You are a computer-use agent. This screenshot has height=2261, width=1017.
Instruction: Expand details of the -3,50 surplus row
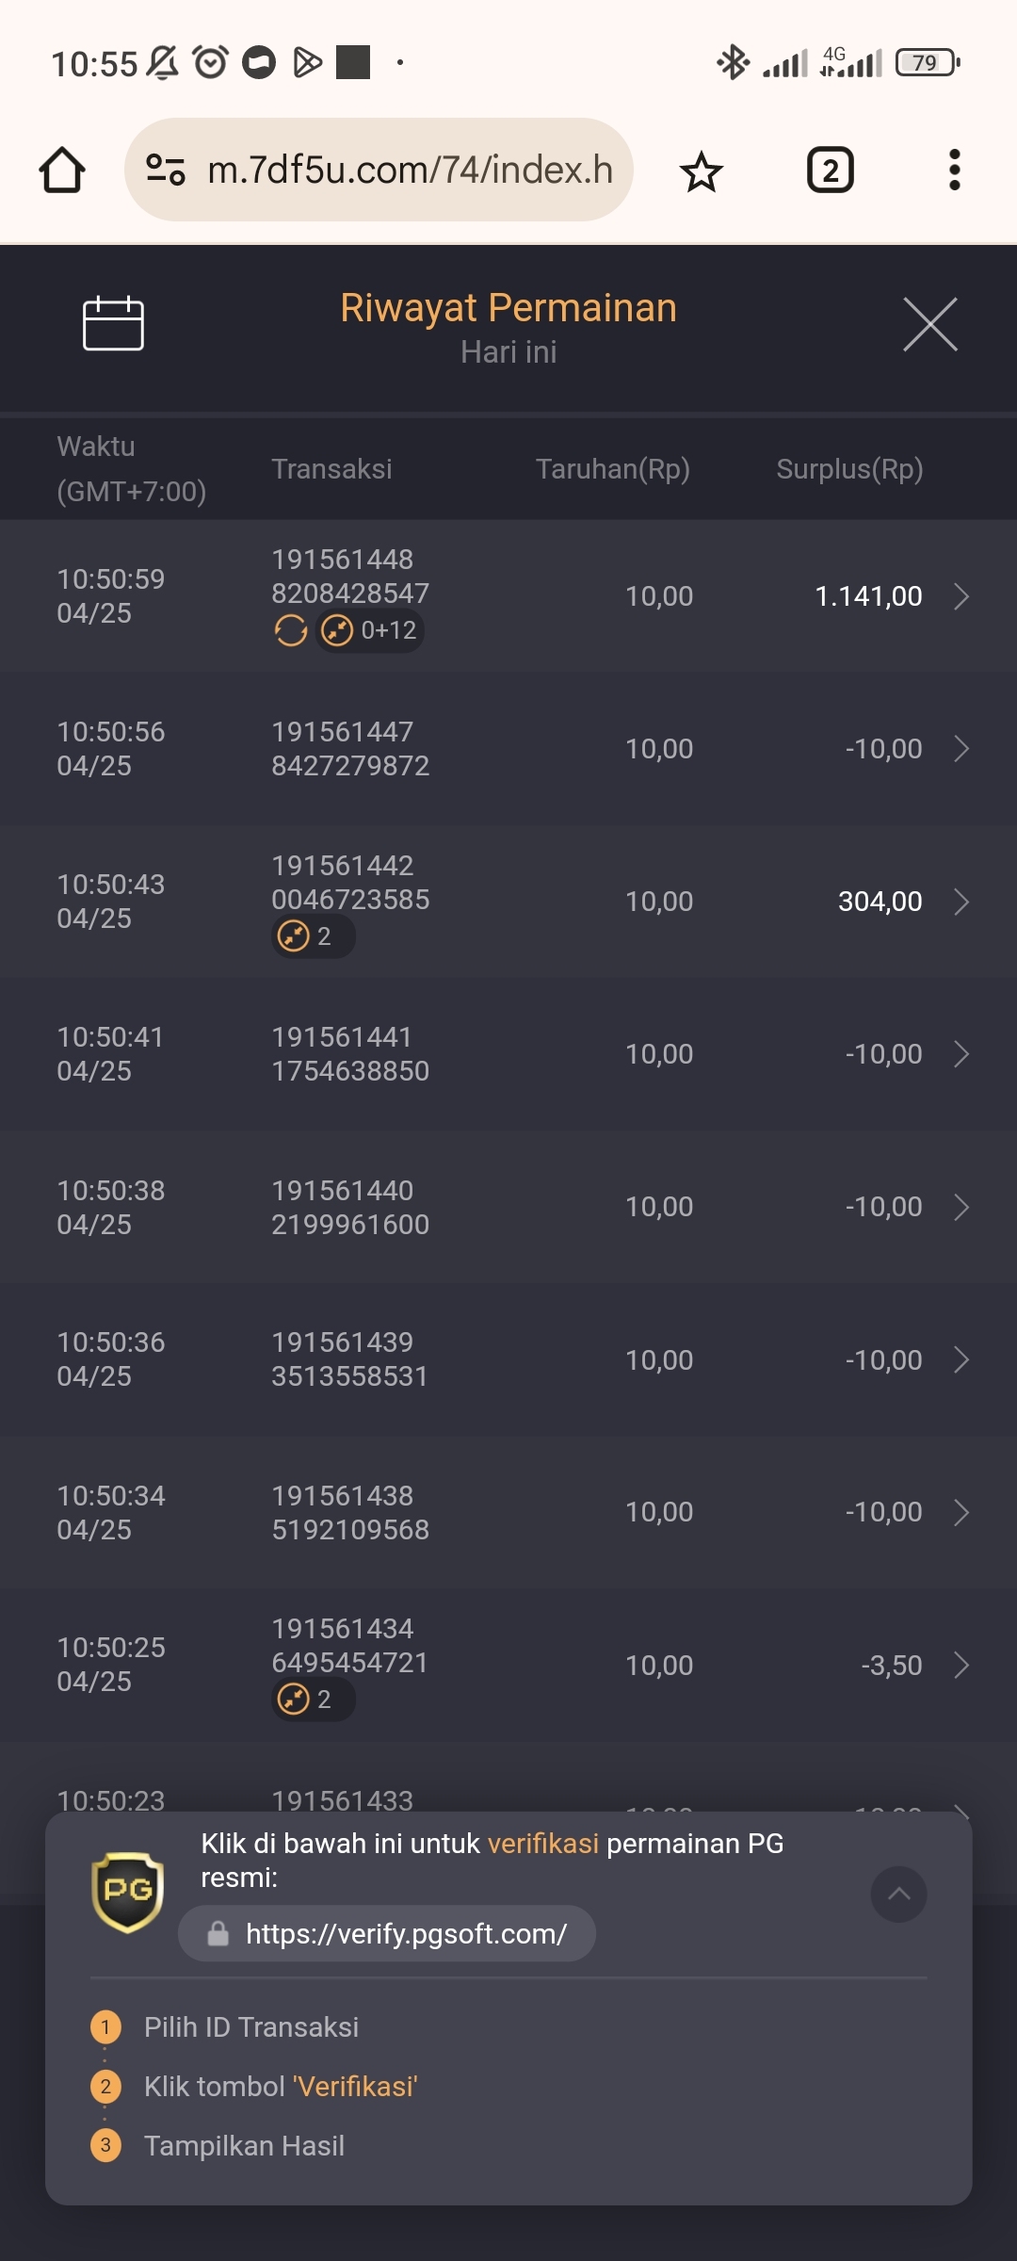961,1665
